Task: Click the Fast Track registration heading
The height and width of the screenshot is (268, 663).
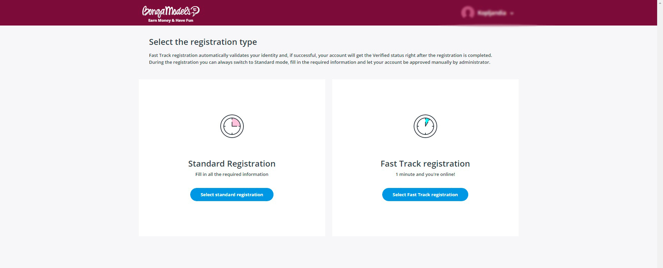Action: [x=425, y=163]
